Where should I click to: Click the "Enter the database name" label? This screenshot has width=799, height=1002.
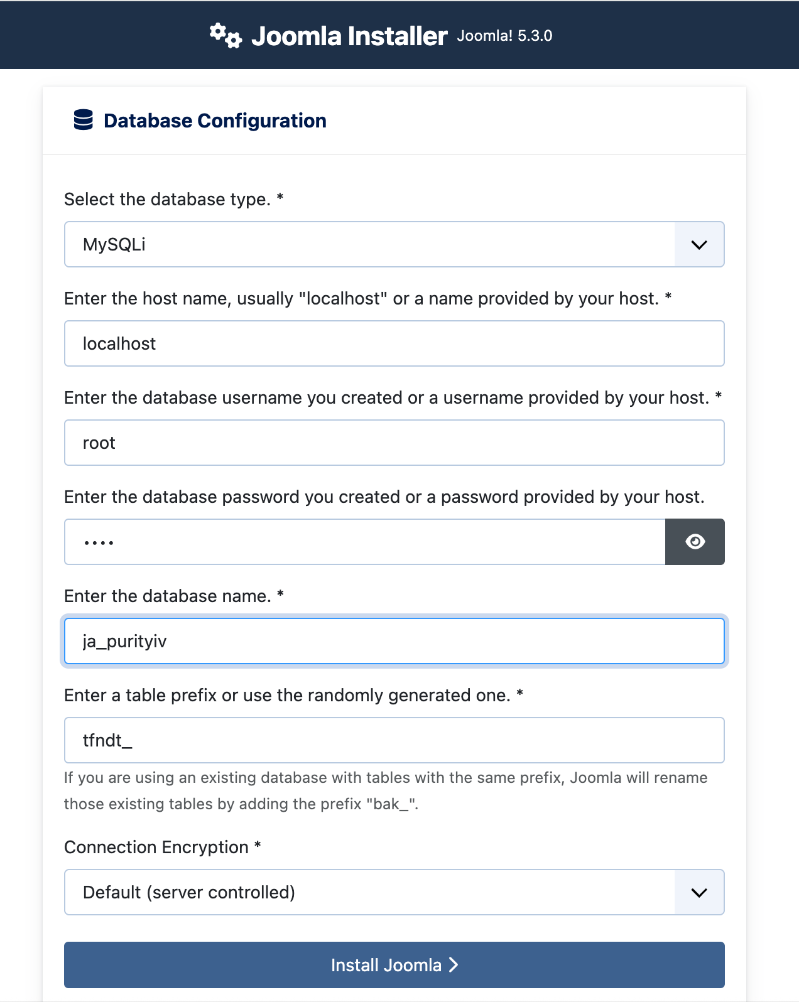pyautogui.click(x=167, y=596)
